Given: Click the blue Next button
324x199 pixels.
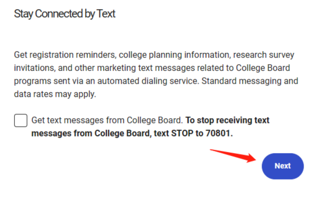Looking at the screenshot, I should (x=283, y=166).
